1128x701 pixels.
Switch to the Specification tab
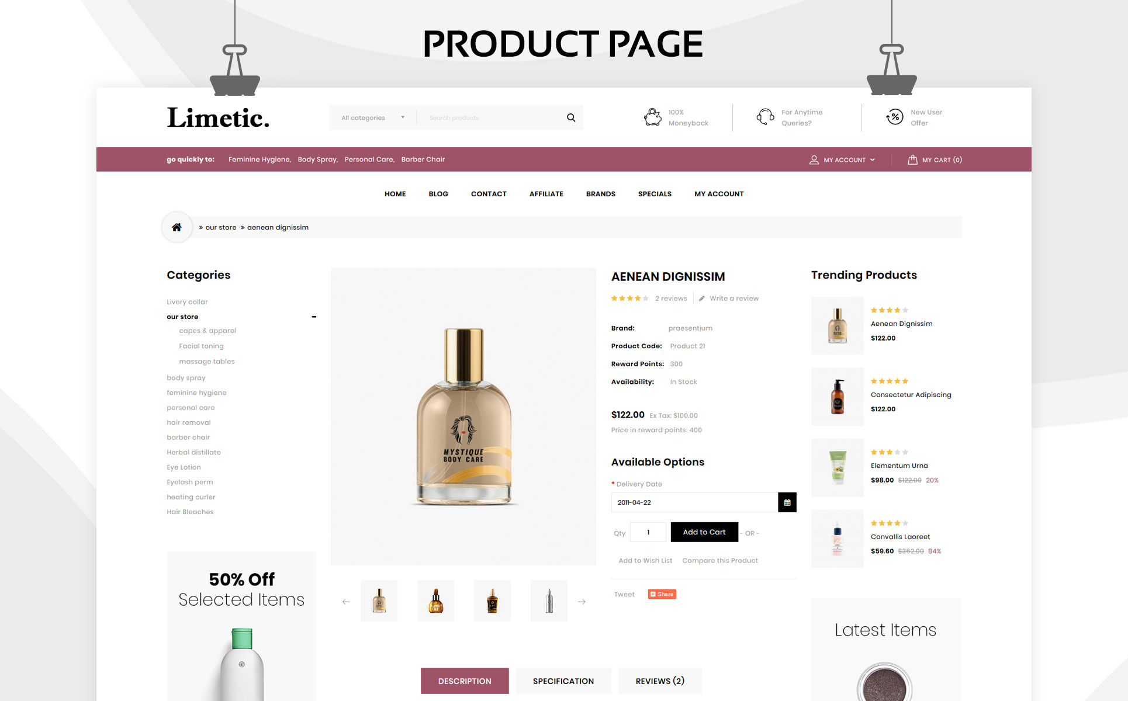[x=563, y=681]
